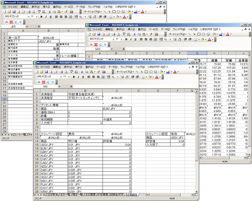Click the Cut scissors icon in the front I40 window
Screen dimensions: 252x201
coord(82,72)
